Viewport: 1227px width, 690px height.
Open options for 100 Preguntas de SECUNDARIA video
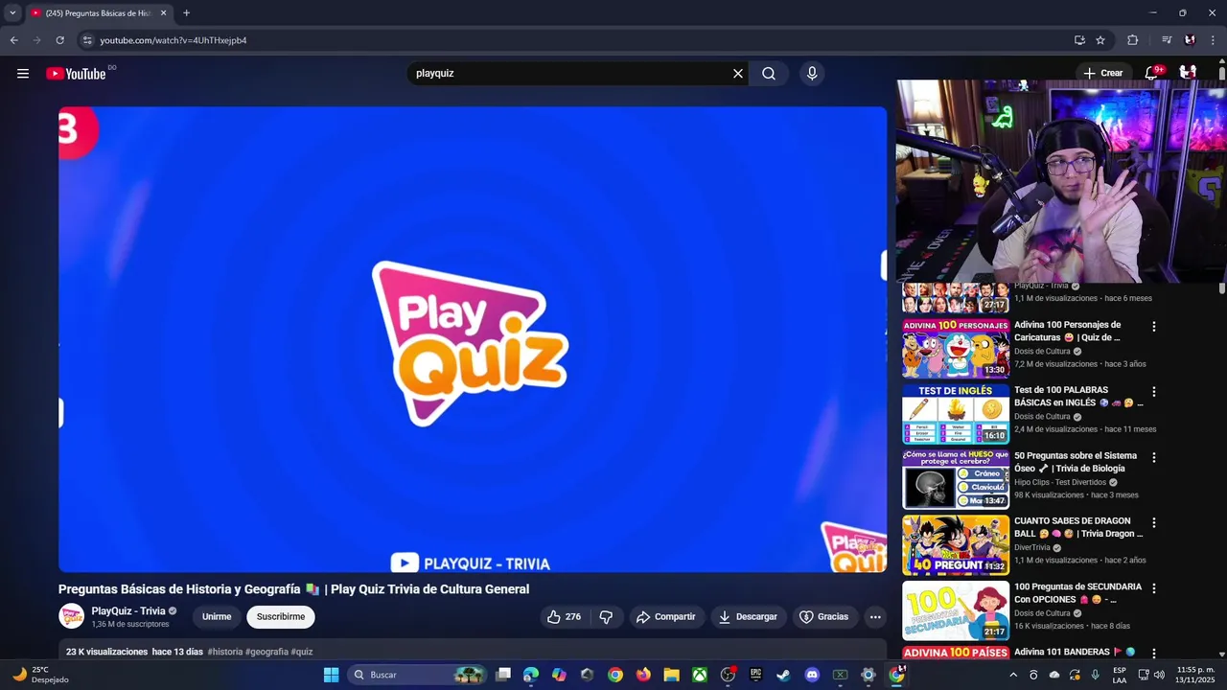click(x=1154, y=588)
